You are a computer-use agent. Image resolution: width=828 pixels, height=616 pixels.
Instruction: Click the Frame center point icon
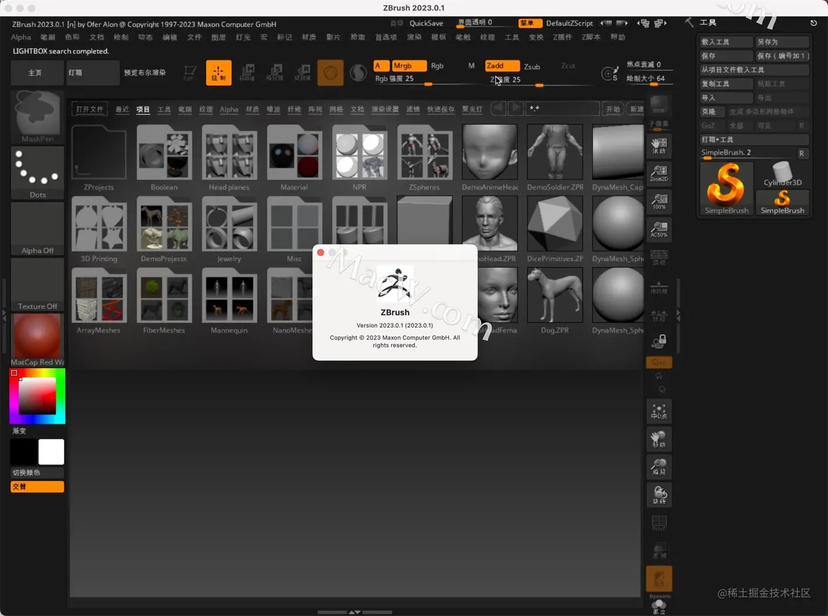click(x=659, y=411)
